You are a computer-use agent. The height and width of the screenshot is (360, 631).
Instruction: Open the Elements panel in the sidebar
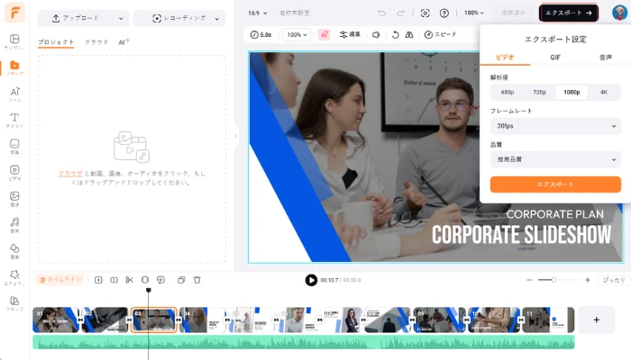point(14,251)
